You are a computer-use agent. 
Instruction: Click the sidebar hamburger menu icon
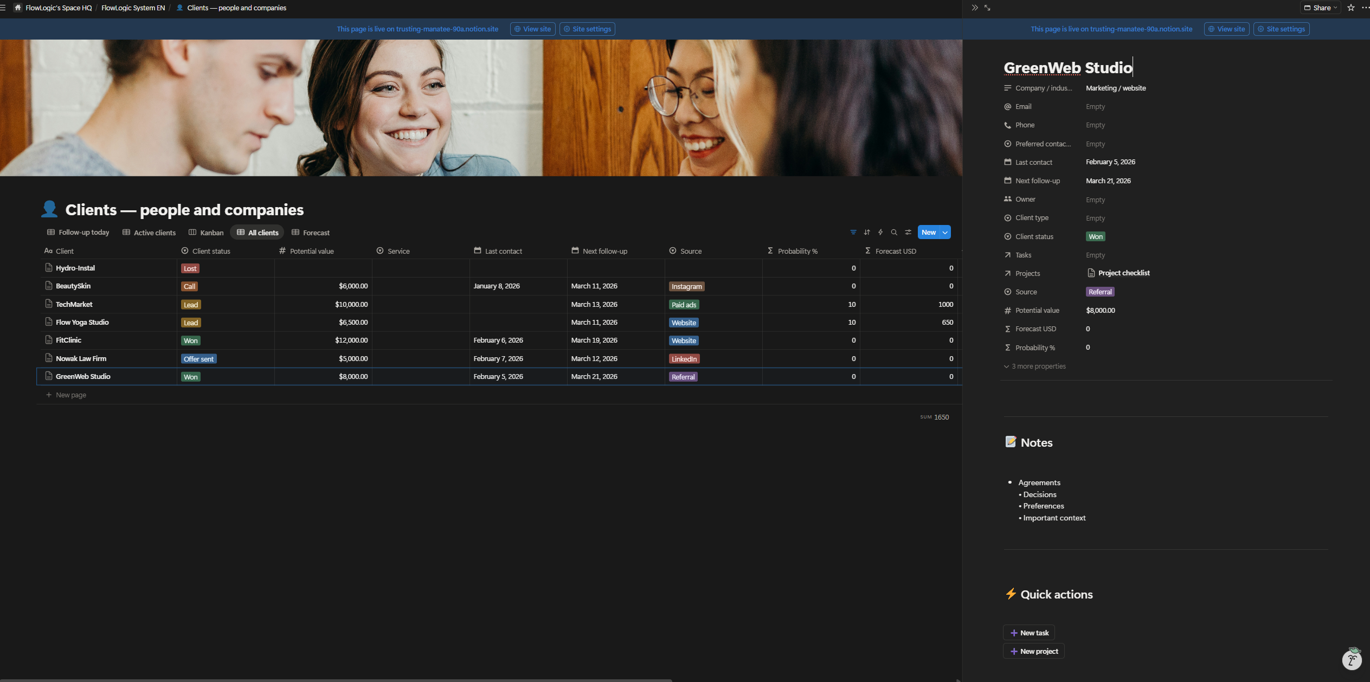click(x=4, y=8)
